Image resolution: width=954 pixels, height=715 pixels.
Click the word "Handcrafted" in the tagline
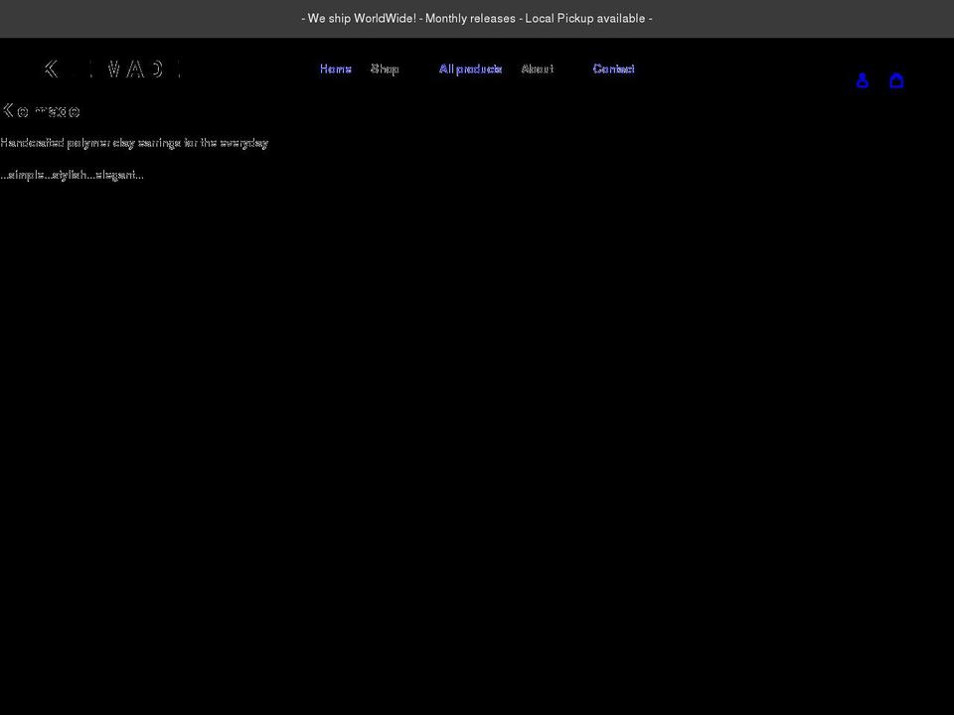tap(32, 143)
